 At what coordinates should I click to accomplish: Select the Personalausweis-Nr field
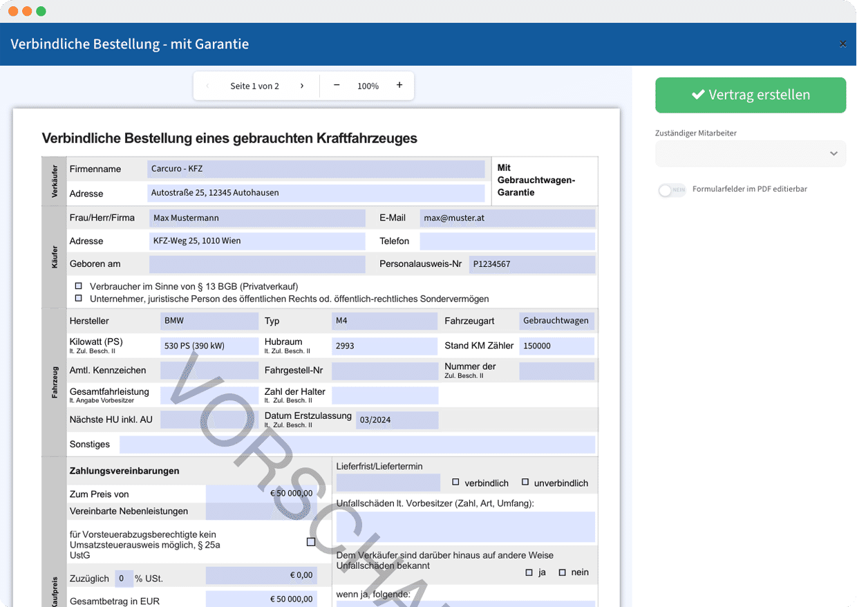coord(532,264)
